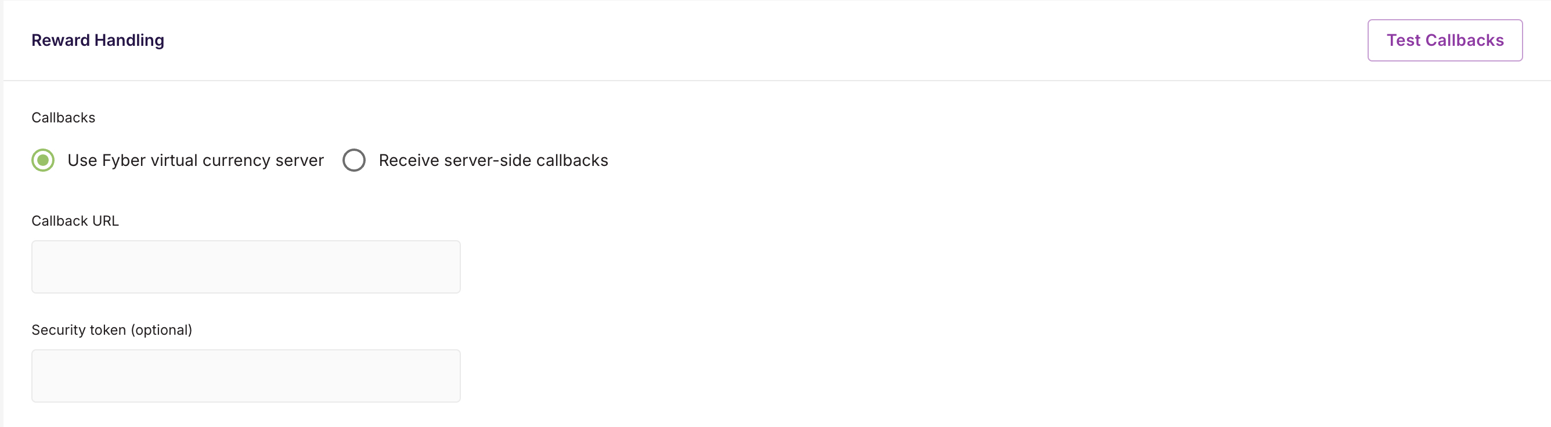This screenshot has height=427, width=1551.
Task: Click the Test Callbacks button
Action: point(1444,40)
